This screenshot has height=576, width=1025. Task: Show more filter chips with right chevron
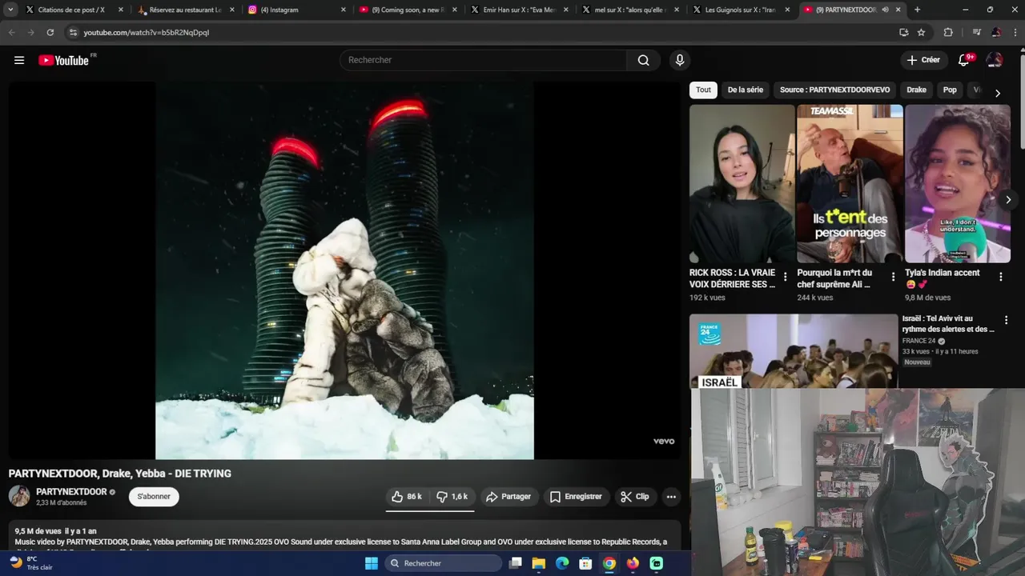[997, 93]
